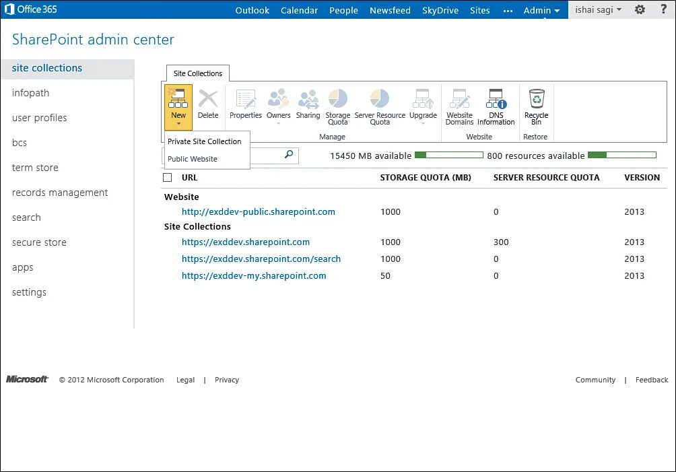Screen dimensions: 676x472
Task: Open Server Resource Quota command
Action: point(380,107)
